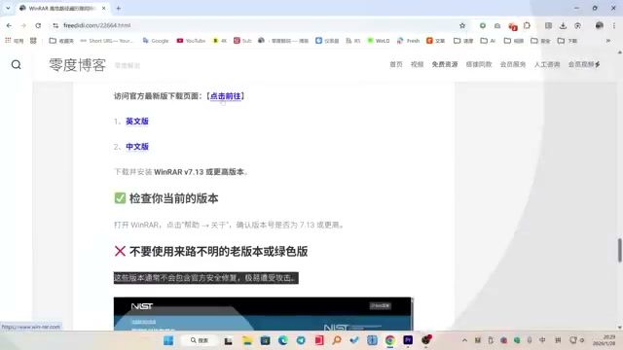623x350 pixels.
Task: Open the 会员服务 navigation item
Action: point(513,64)
